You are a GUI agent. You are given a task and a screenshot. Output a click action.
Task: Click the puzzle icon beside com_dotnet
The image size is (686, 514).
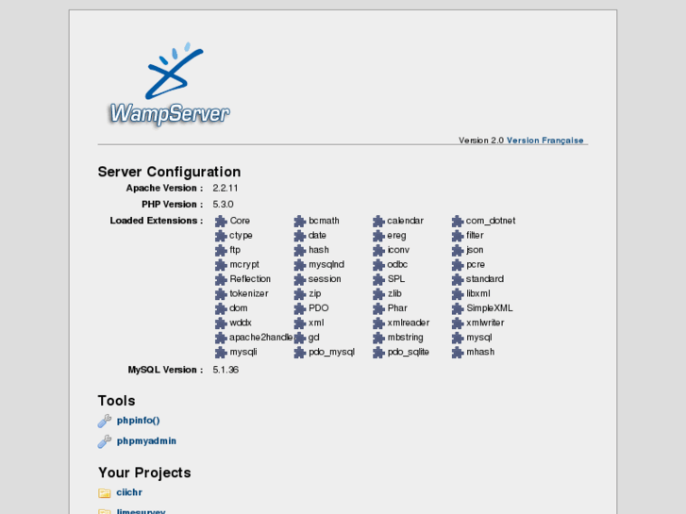[x=458, y=221]
